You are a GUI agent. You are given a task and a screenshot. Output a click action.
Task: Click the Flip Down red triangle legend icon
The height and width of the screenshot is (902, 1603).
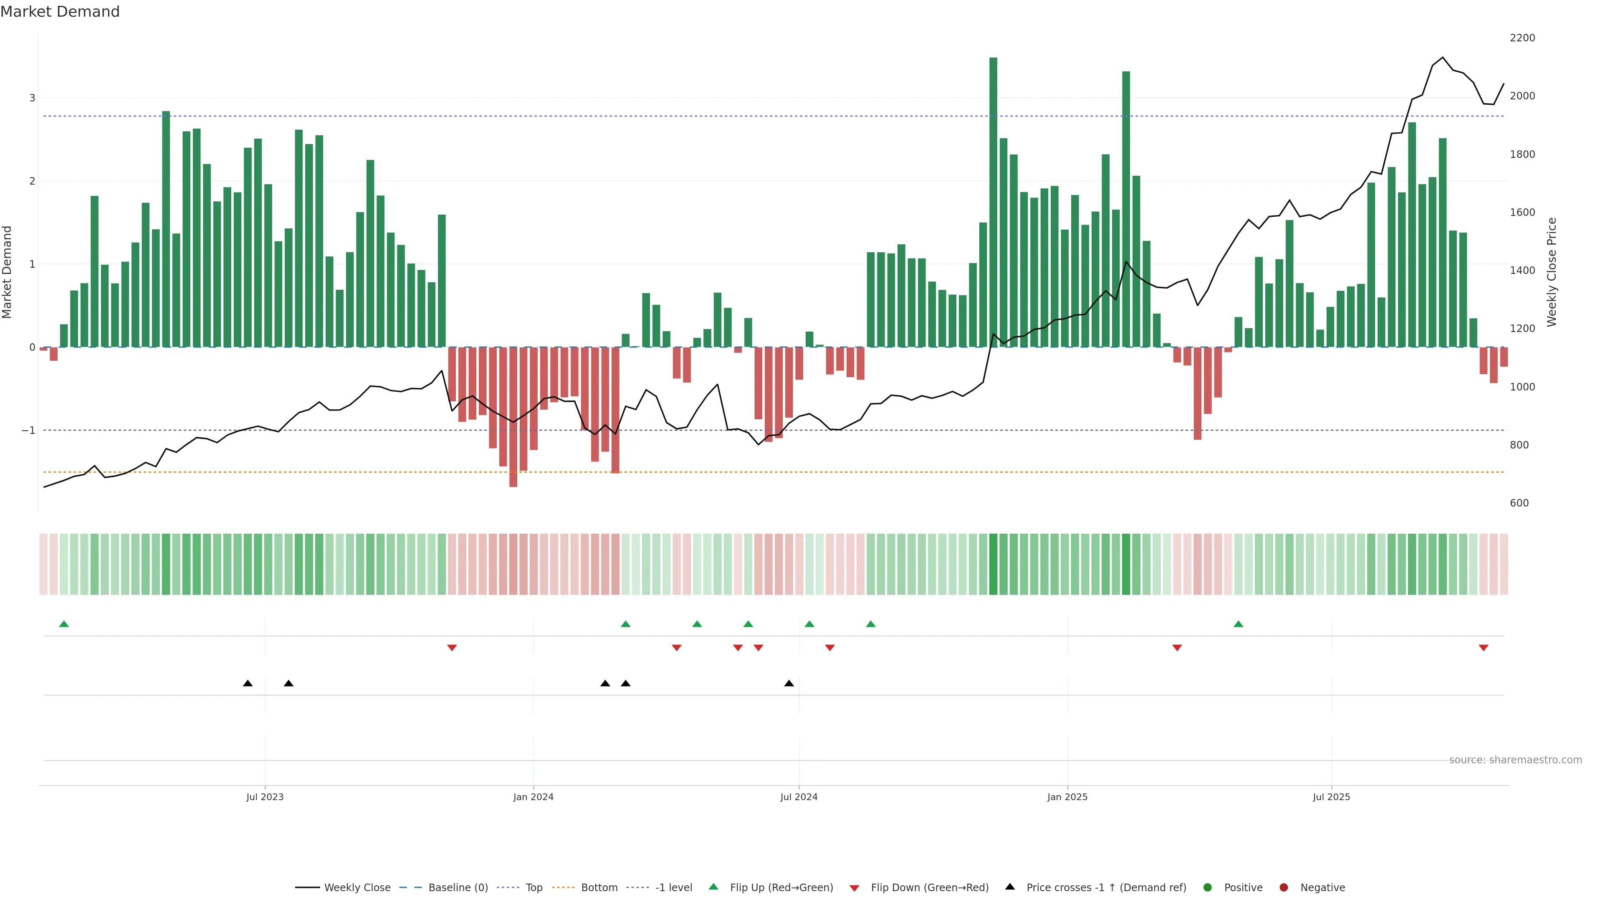854,888
